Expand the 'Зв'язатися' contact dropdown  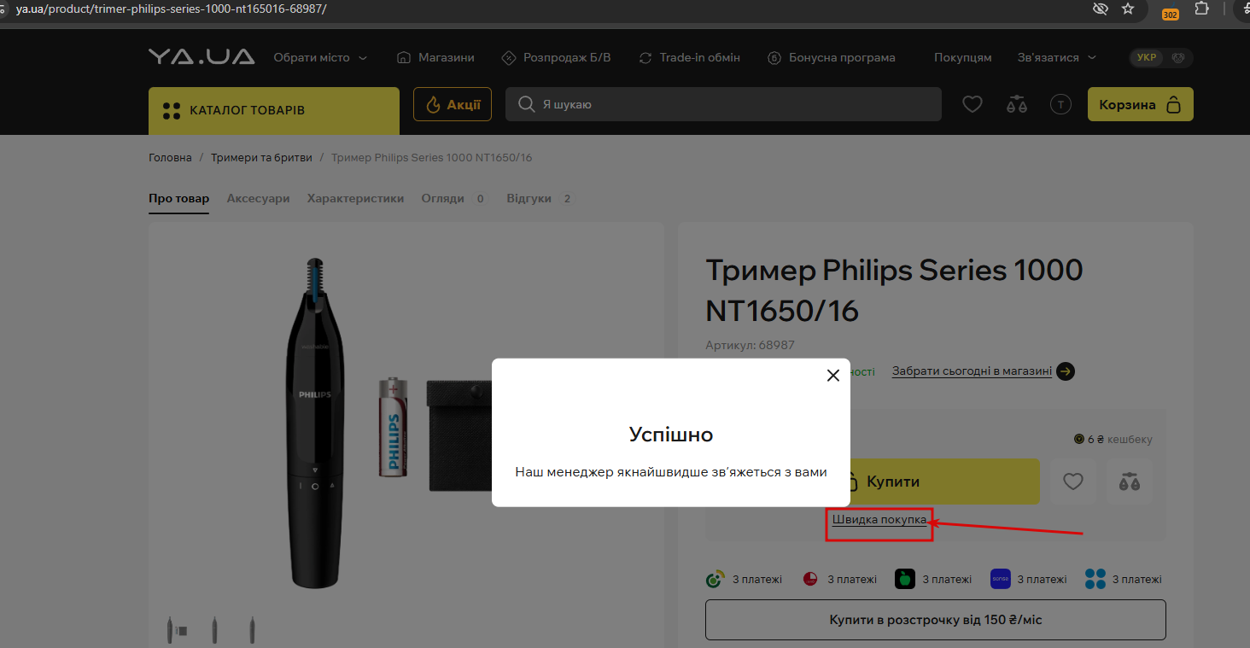(1058, 58)
